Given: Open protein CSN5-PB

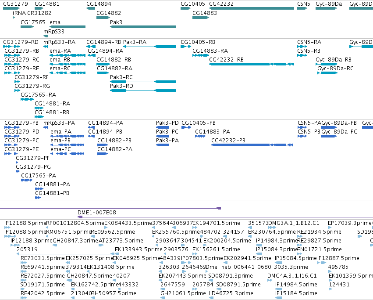Looking at the screenshot, I should click(x=309, y=132).
